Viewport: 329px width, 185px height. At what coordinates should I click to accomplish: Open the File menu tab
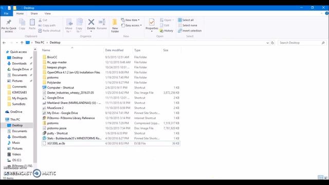6,13
